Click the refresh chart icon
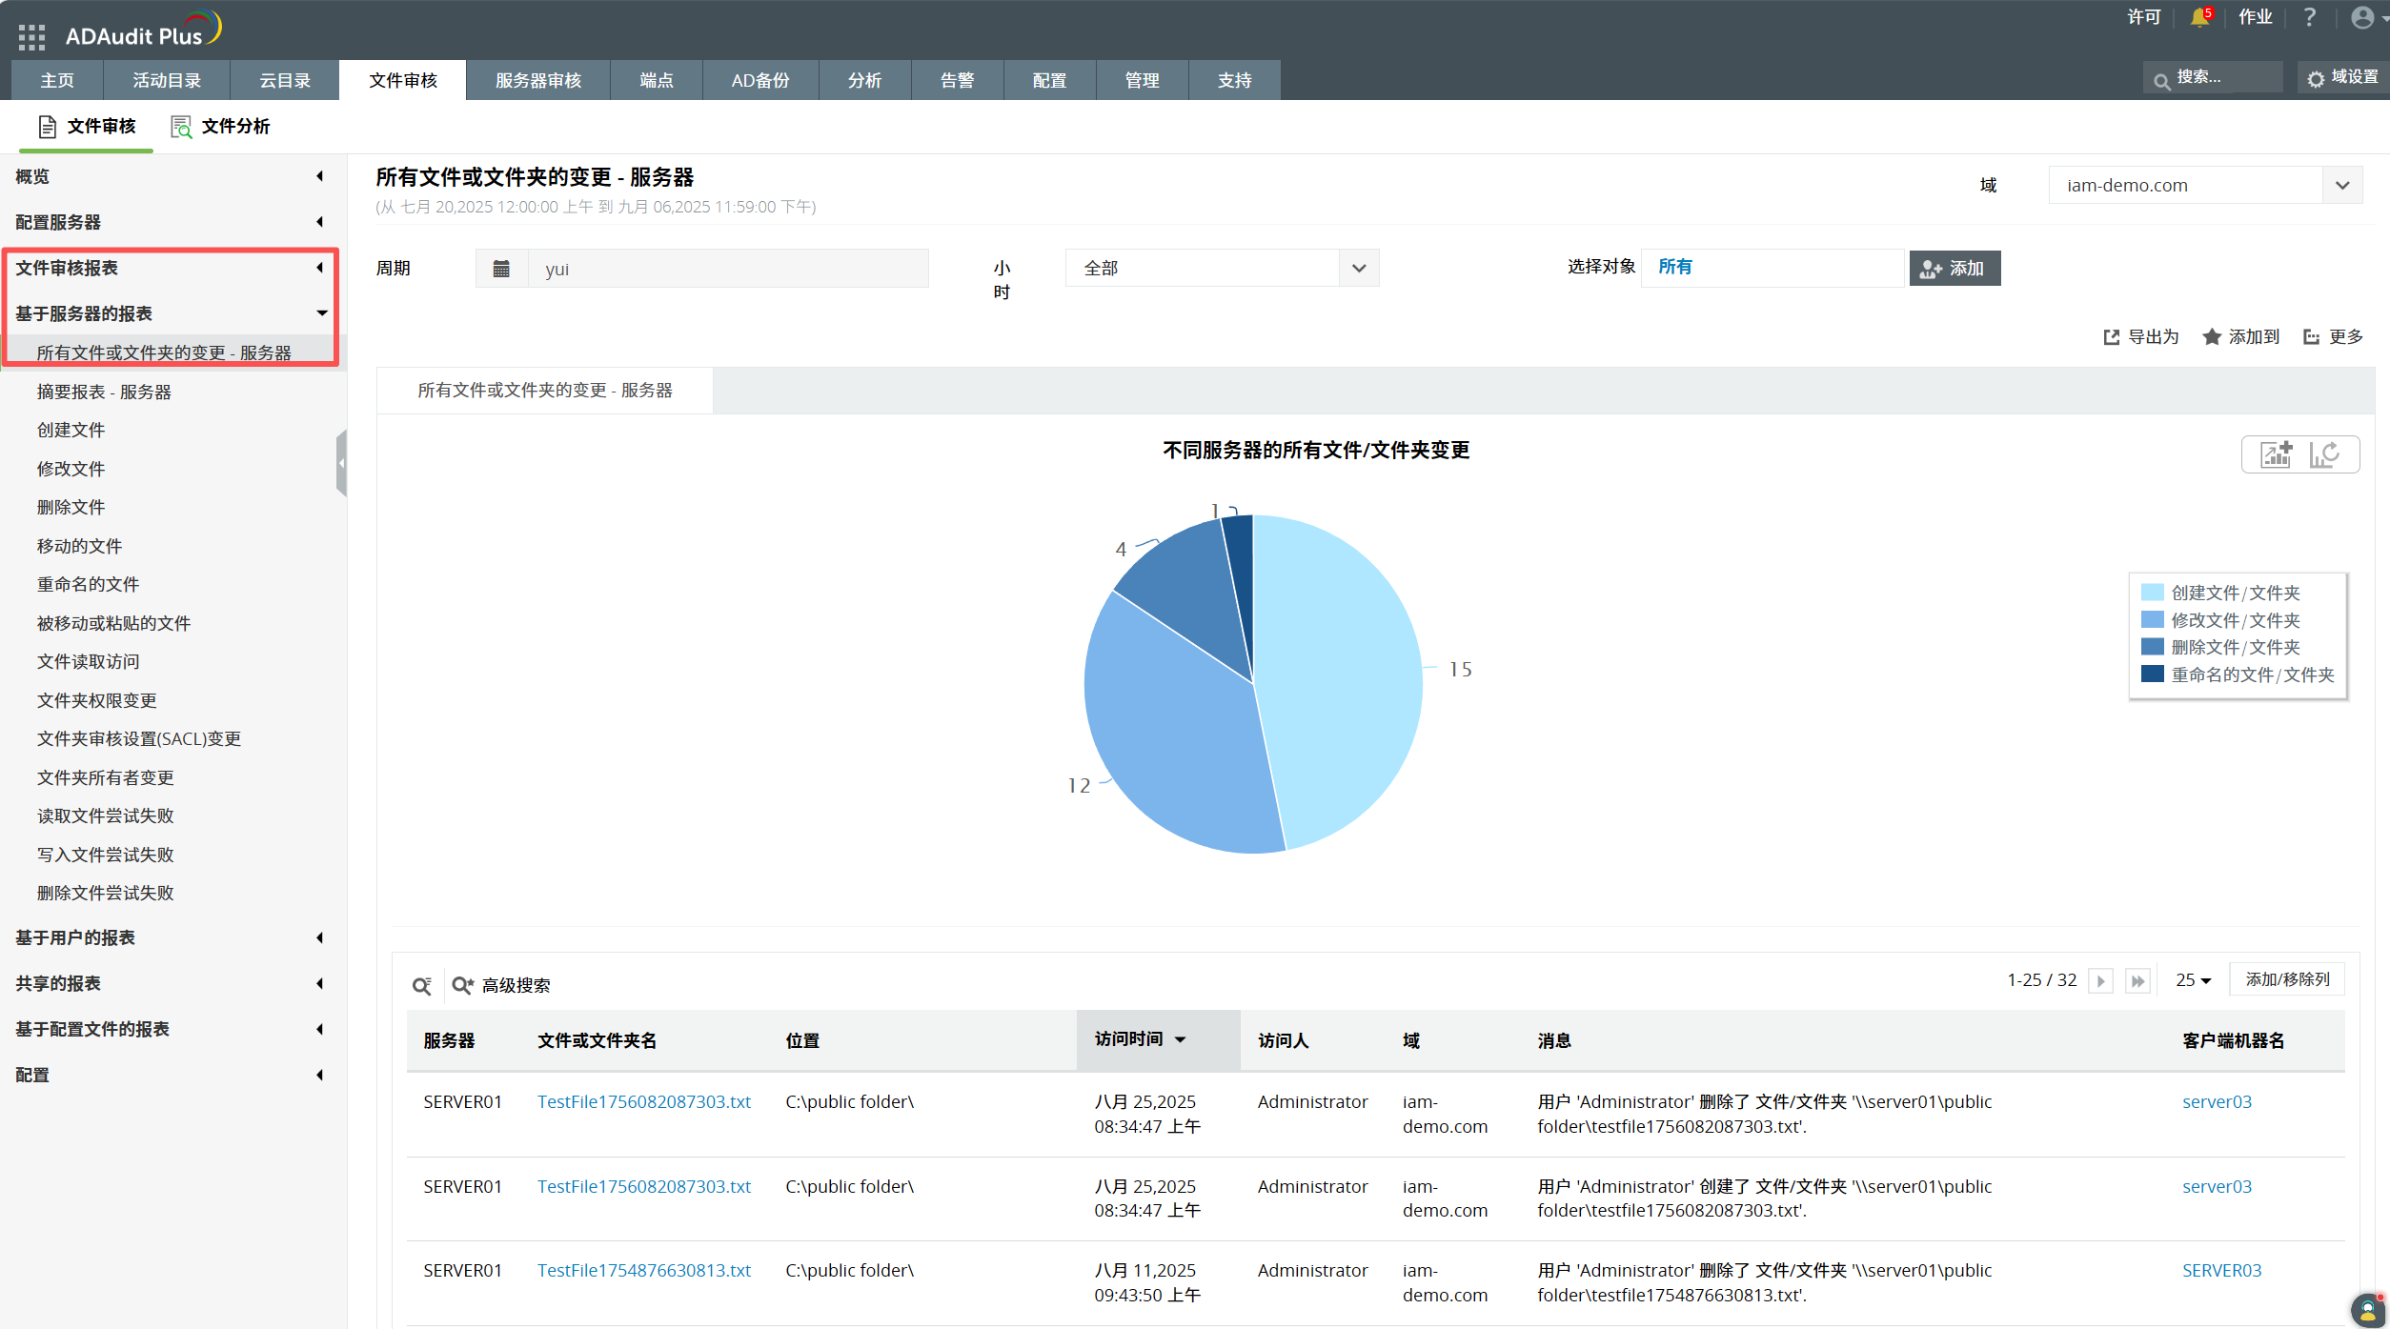 point(2324,454)
